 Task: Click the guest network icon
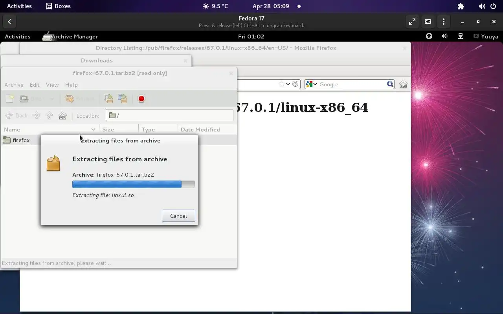click(x=461, y=37)
